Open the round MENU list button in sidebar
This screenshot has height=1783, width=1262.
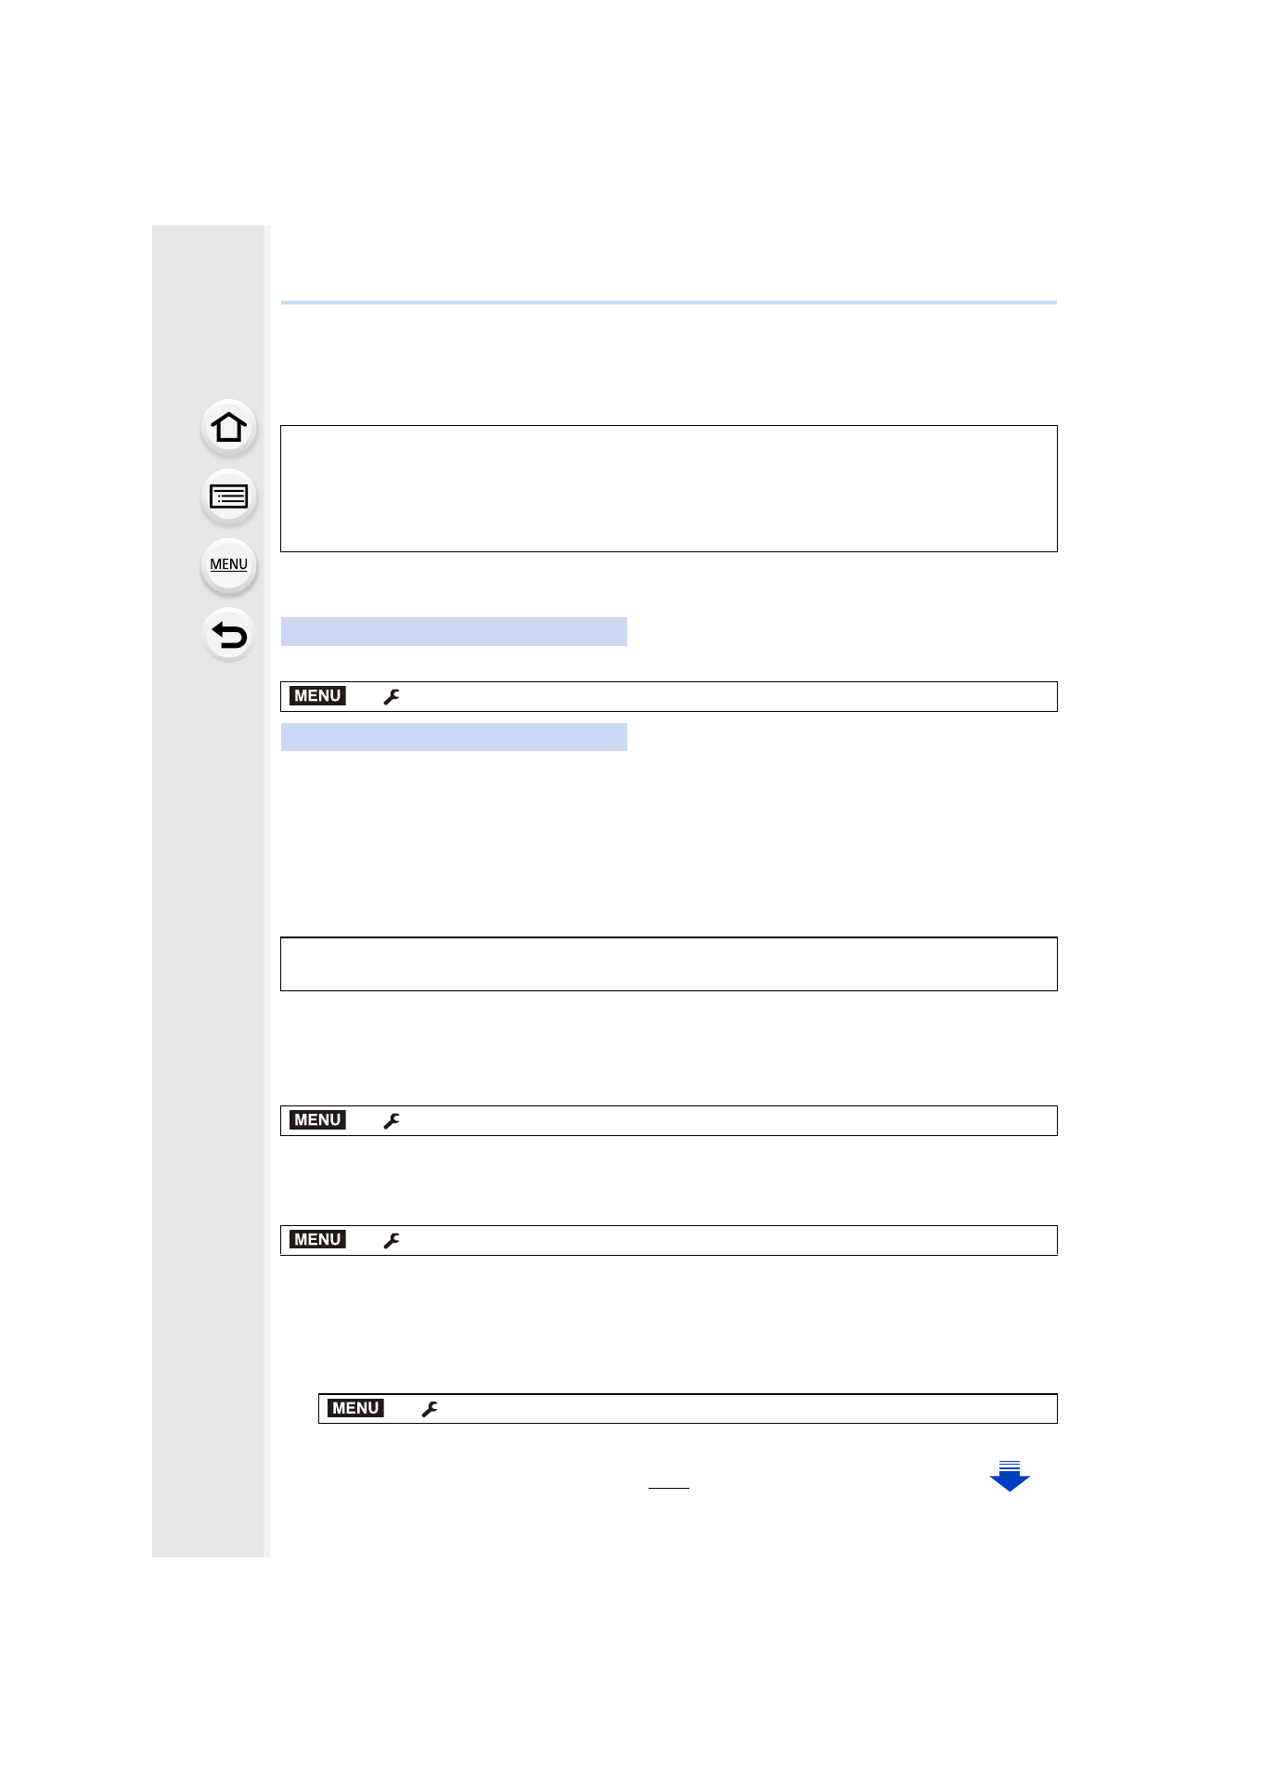[x=228, y=565]
